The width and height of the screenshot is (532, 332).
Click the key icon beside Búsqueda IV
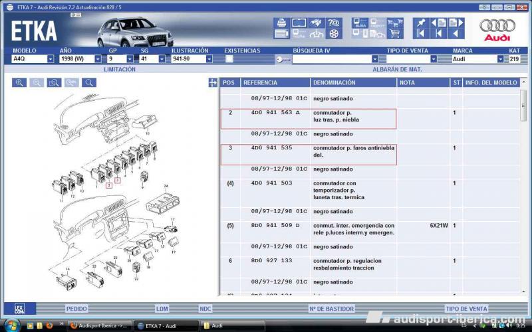283,60
